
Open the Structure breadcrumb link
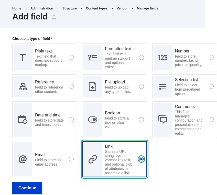[x=69, y=8]
